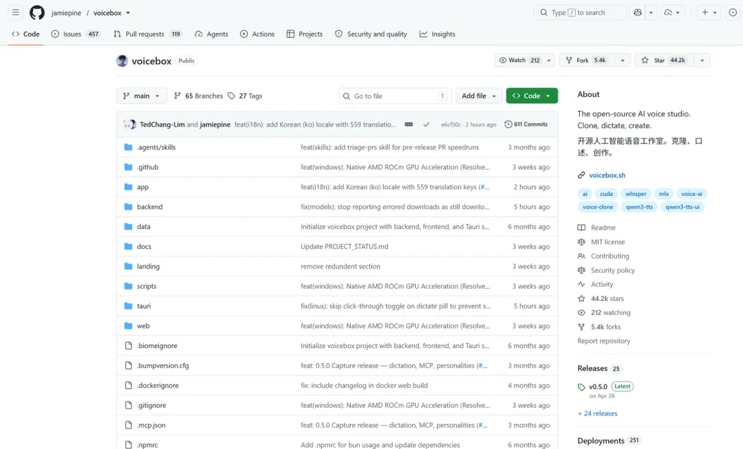
Task: Fork the voicebox repository
Action: (x=587, y=60)
